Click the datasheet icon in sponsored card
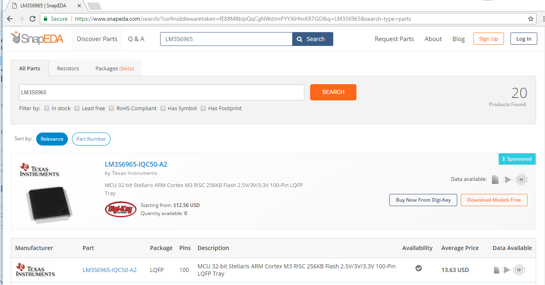Image resolution: width=545 pixels, height=285 pixels. (495, 179)
